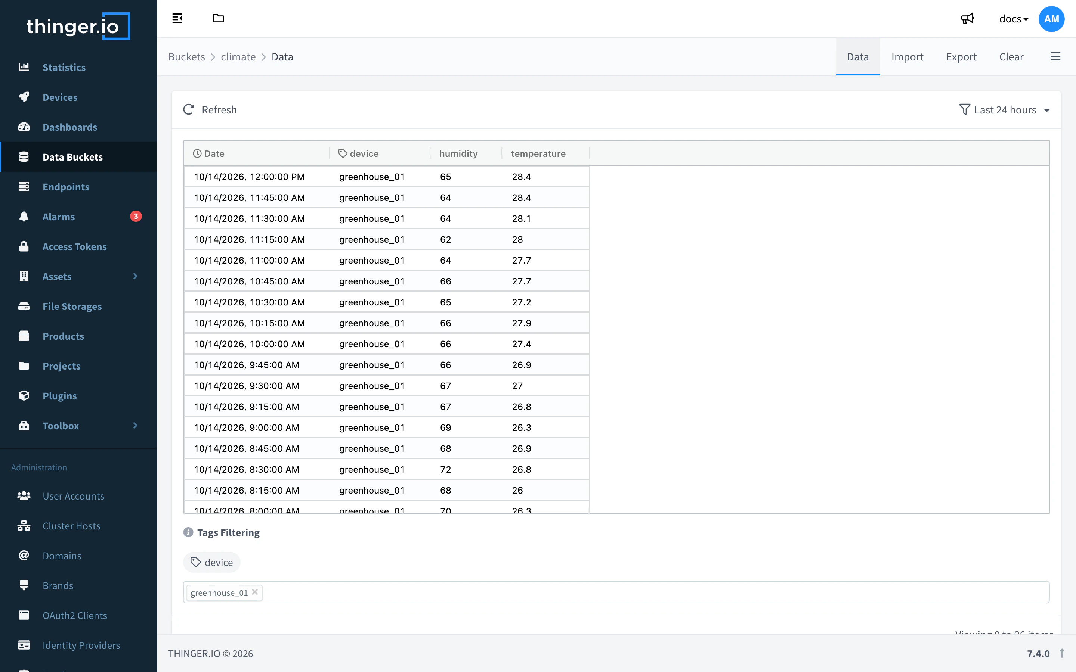Image resolution: width=1076 pixels, height=672 pixels.
Task: Open Products box icon
Action: coord(24,336)
